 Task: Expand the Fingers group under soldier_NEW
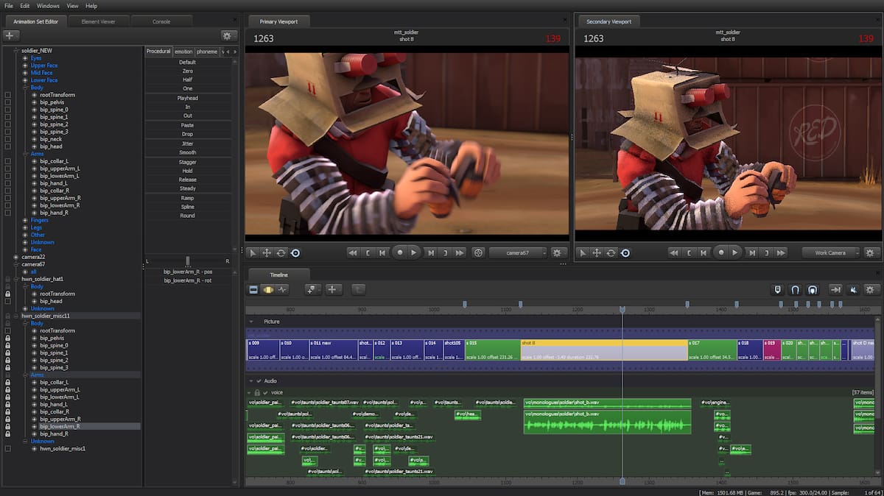25,220
